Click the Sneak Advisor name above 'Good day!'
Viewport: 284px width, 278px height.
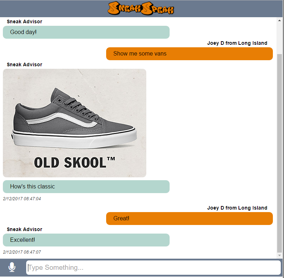(x=24, y=21)
